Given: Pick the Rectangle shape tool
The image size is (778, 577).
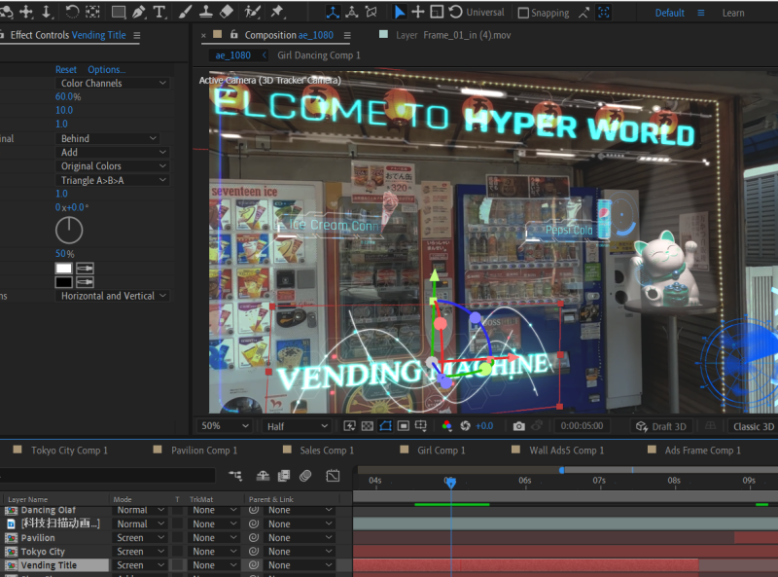Looking at the screenshot, I should coord(118,13).
